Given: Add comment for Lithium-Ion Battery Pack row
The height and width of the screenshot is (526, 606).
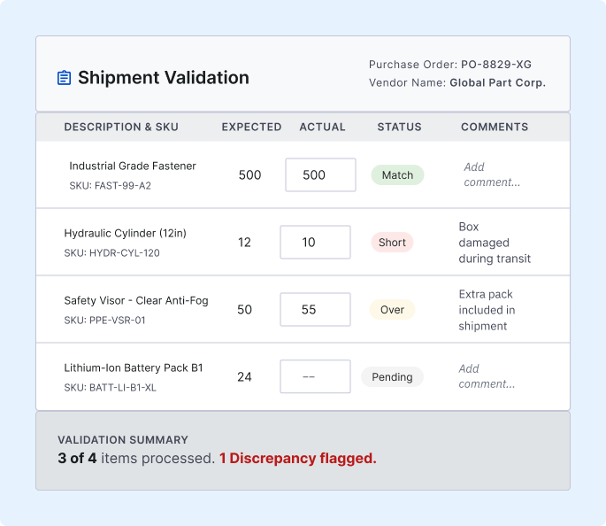Looking at the screenshot, I should point(487,376).
